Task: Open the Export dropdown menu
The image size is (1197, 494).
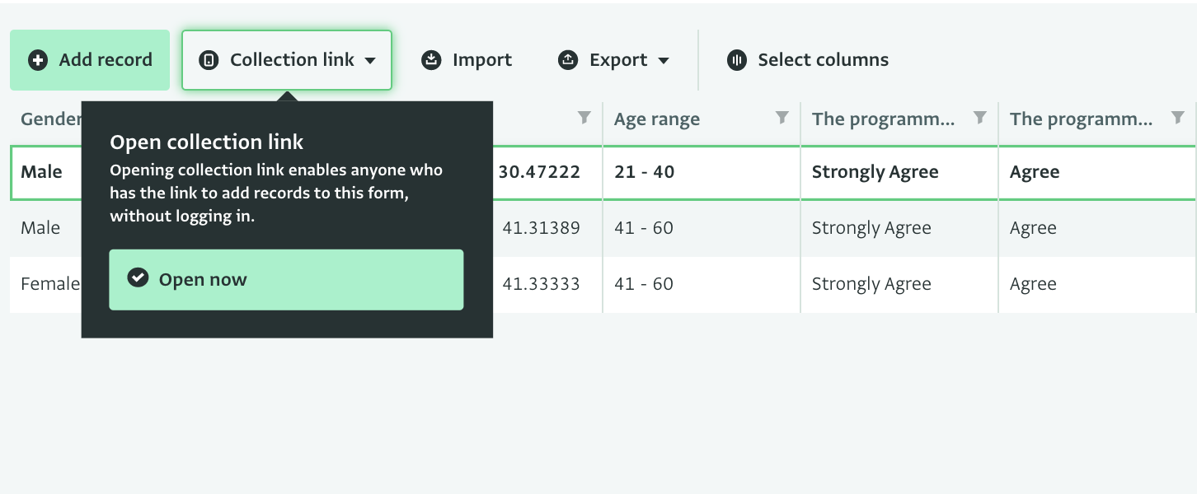Action: [614, 60]
